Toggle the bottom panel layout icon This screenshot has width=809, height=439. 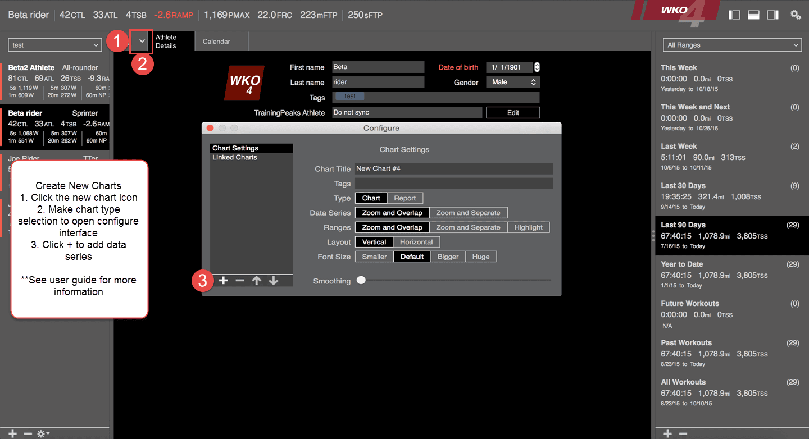tap(754, 15)
